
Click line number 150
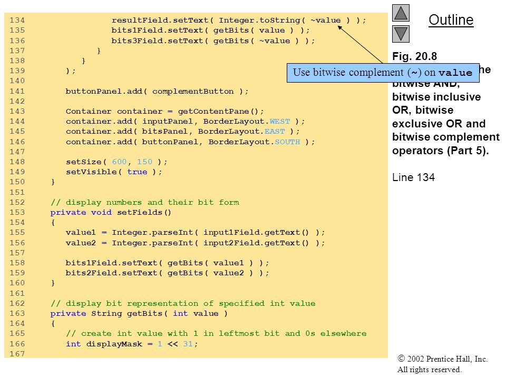tap(17, 182)
